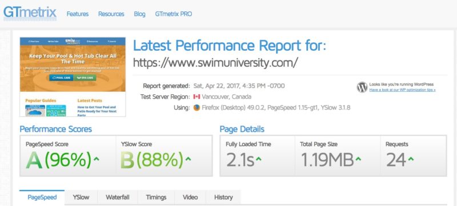457x206 pixels.
Task: Click the Firefox browser icon
Action: (x=197, y=108)
